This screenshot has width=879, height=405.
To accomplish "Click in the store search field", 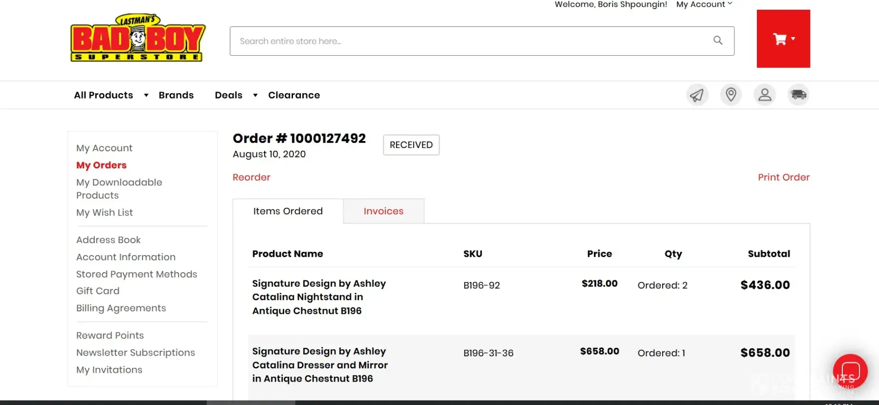I will 469,41.
